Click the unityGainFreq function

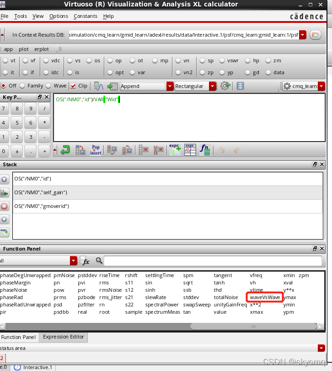pos(230,305)
